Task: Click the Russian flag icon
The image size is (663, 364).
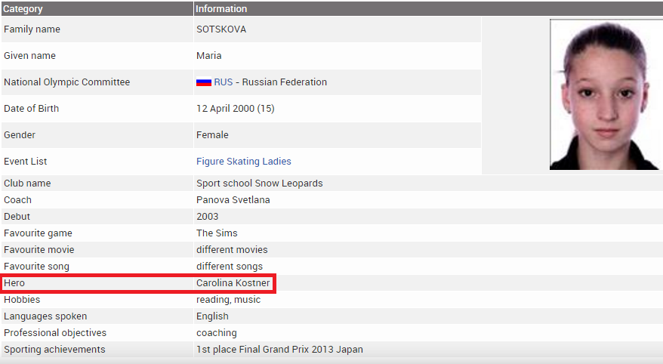Action: [x=204, y=82]
